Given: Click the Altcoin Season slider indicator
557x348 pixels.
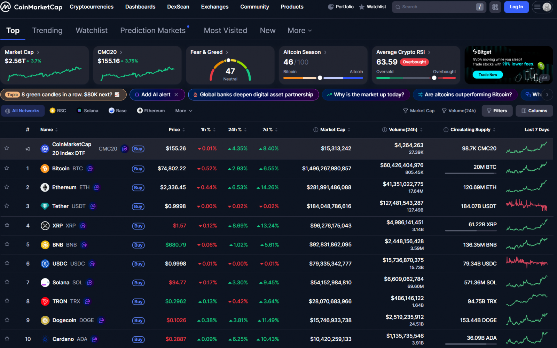Looking at the screenshot, I should pyautogui.click(x=320, y=78).
